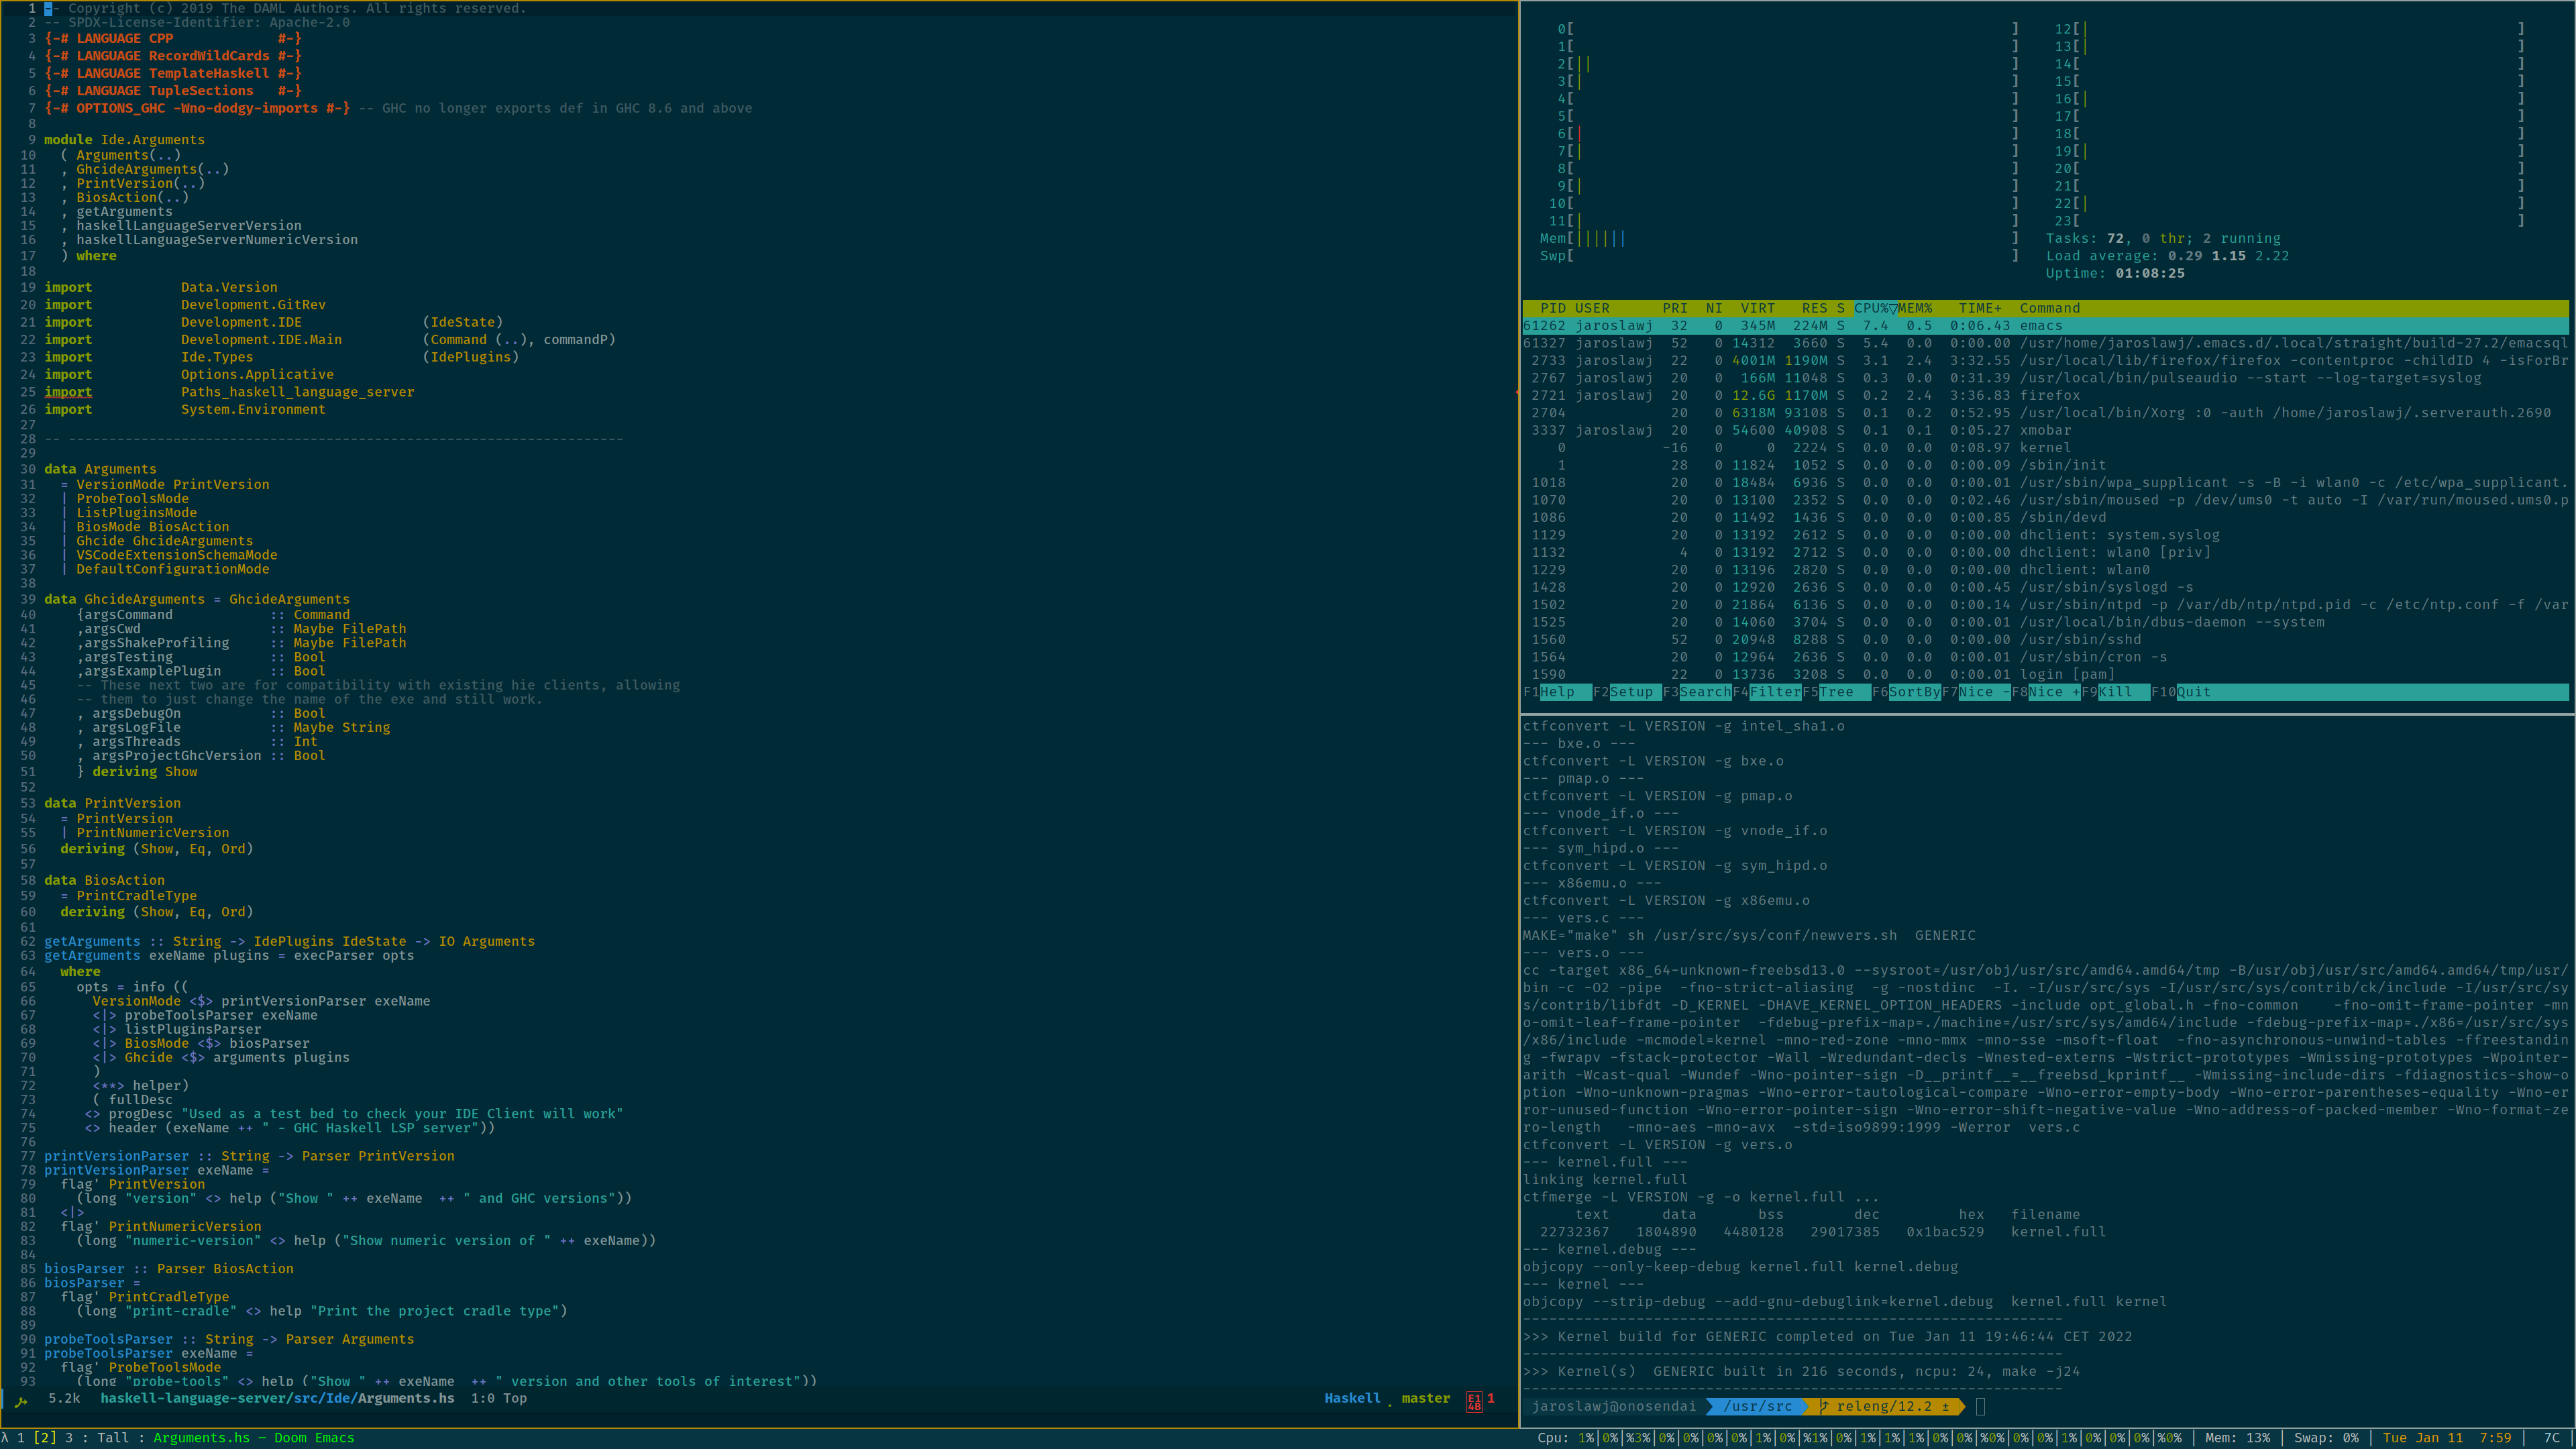Click jaroslawj@onosendai in terminal prompt
This screenshot has height=1449, width=2576.
(1614, 1406)
